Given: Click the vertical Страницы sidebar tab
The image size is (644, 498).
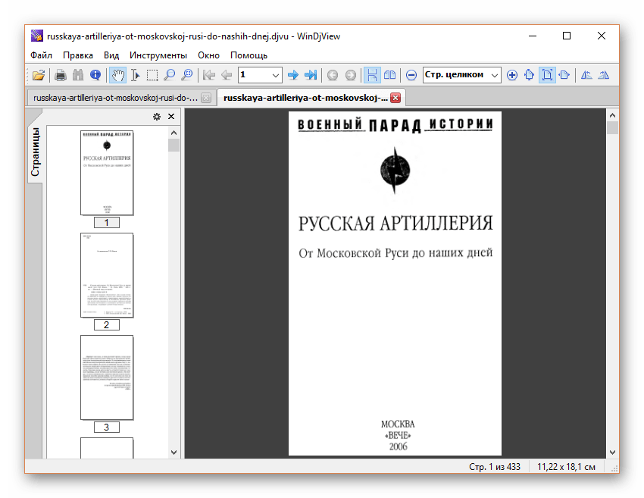Looking at the screenshot, I should 36,152.
